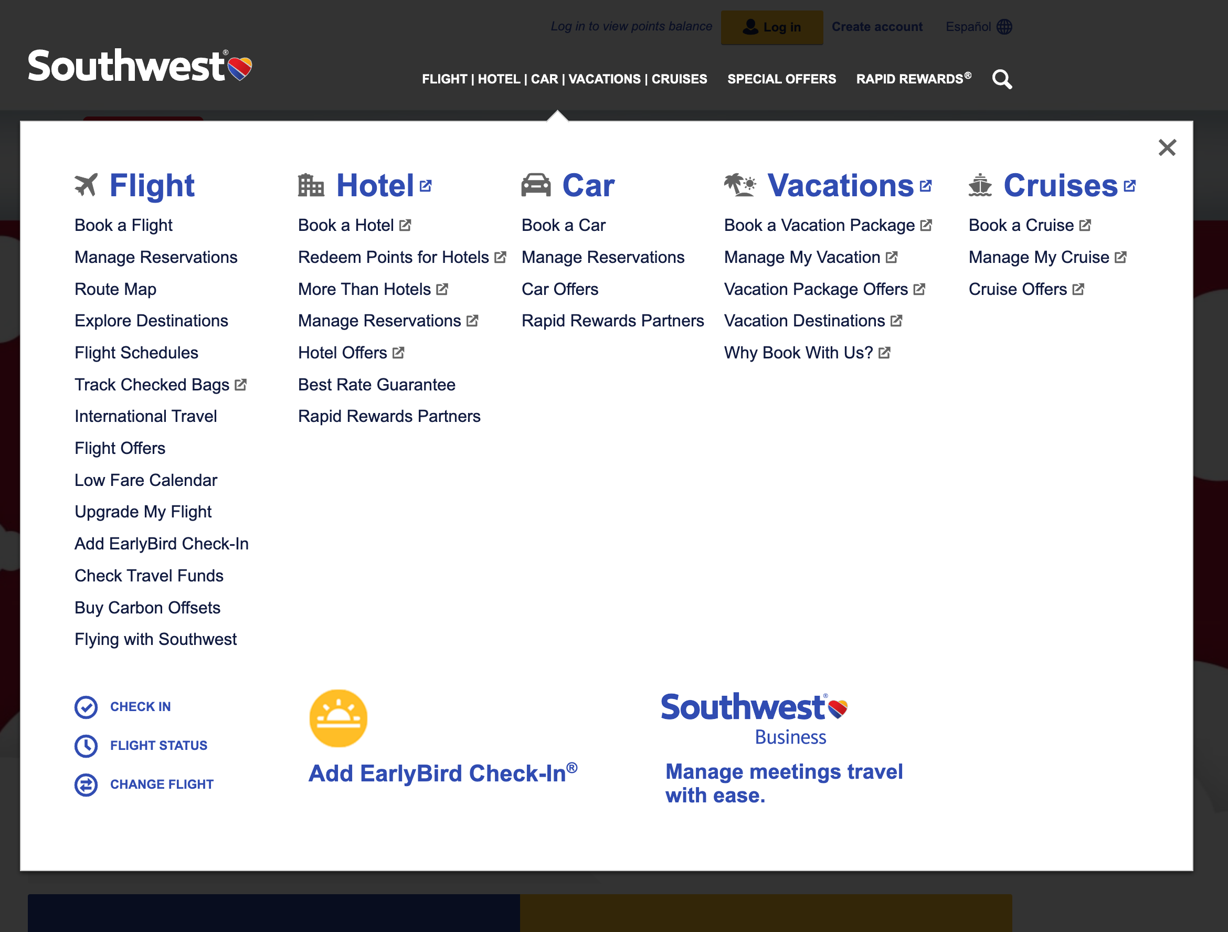Click the Create account link
The height and width of the screenshot is (932, 1228).
tap(876, 26)
